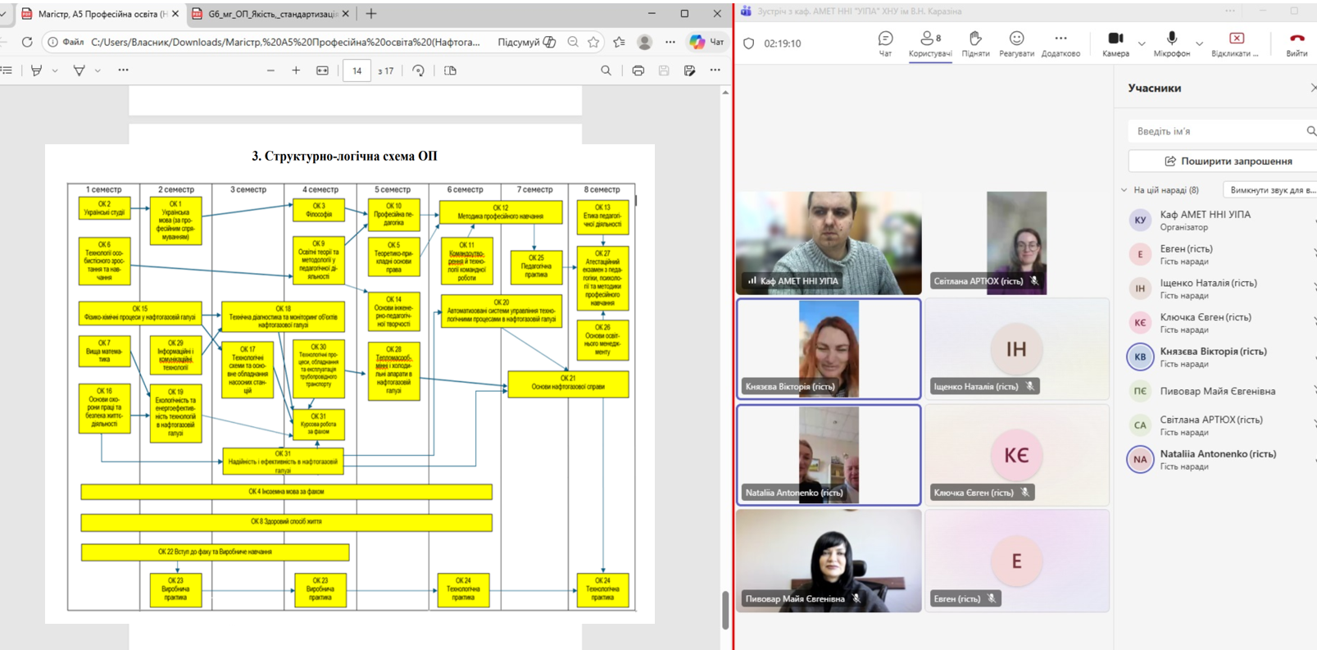The width and height of the screenshot is (1317, 650).
Task: Open the PDF search magnifier
Action: point(606,70)
